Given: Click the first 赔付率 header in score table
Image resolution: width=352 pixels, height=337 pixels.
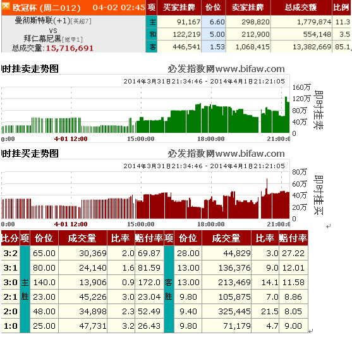Looking at the screenshot, I should 149,238.
